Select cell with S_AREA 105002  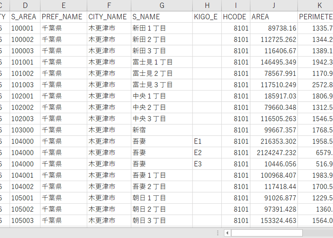coord(25,209)
